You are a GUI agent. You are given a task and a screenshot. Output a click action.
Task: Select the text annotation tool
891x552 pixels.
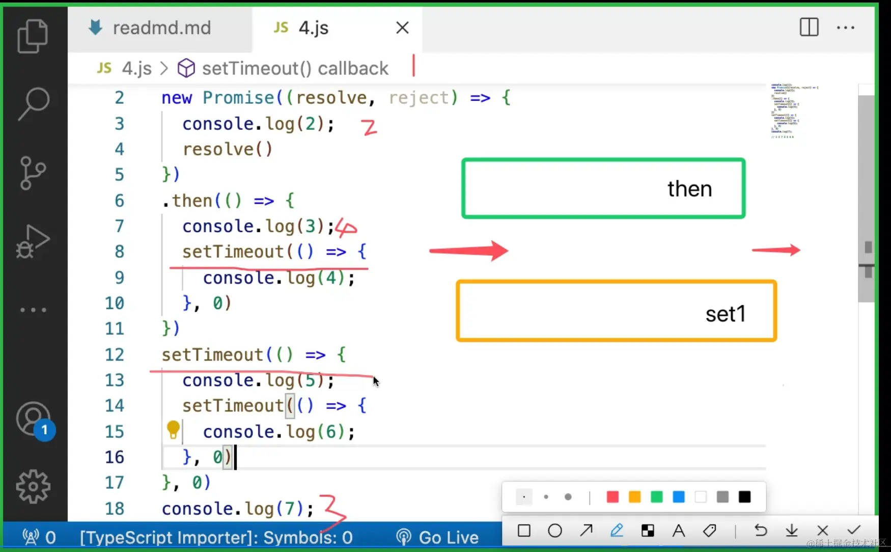click(x=679, y=531)
